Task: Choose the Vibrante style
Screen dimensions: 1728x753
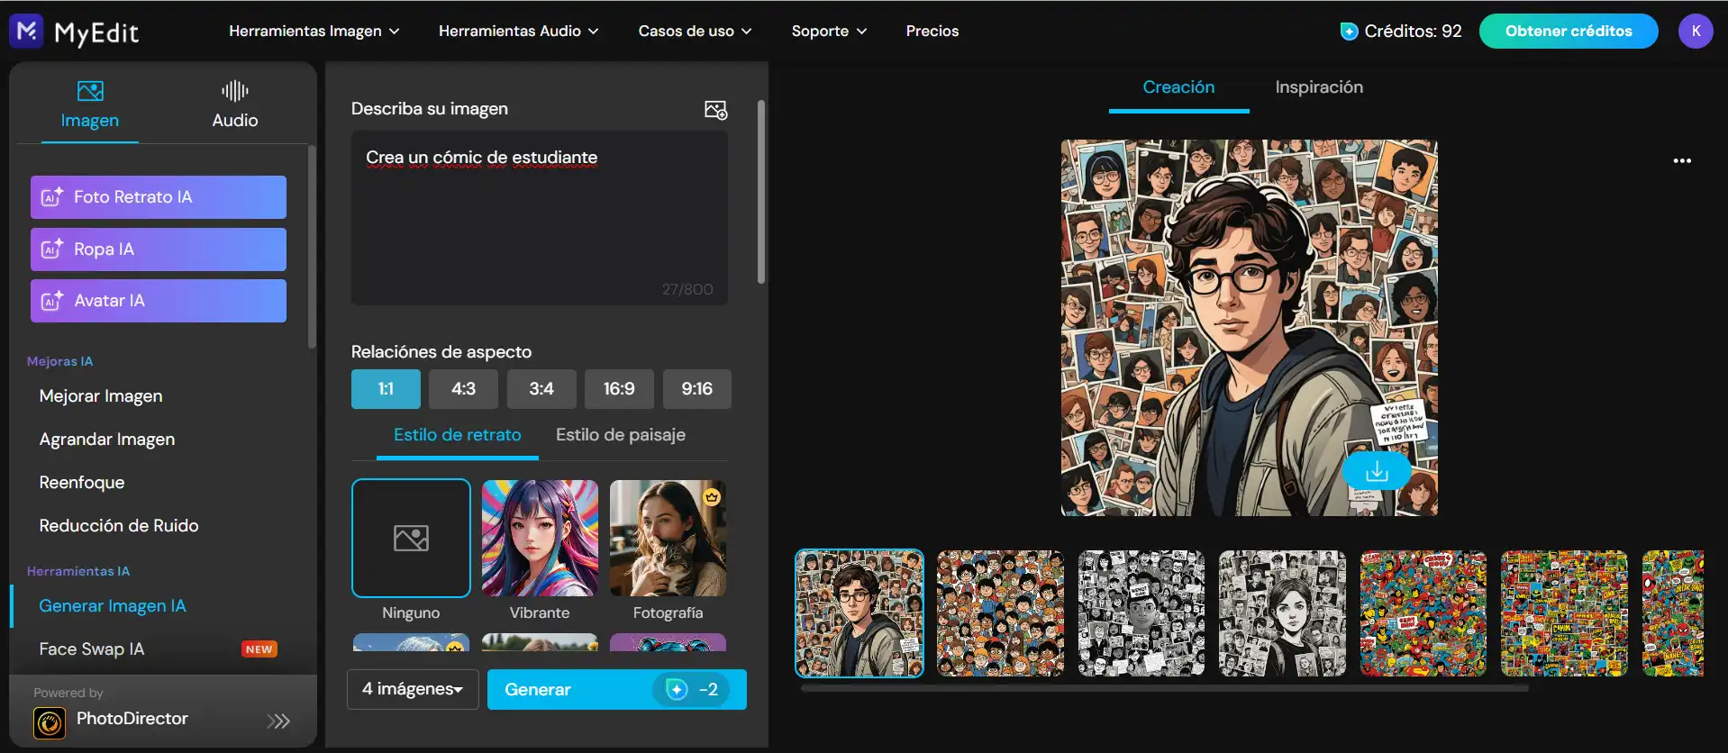Action: [540, 538]
